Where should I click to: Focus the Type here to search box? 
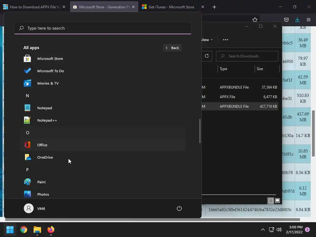(103, 28)
